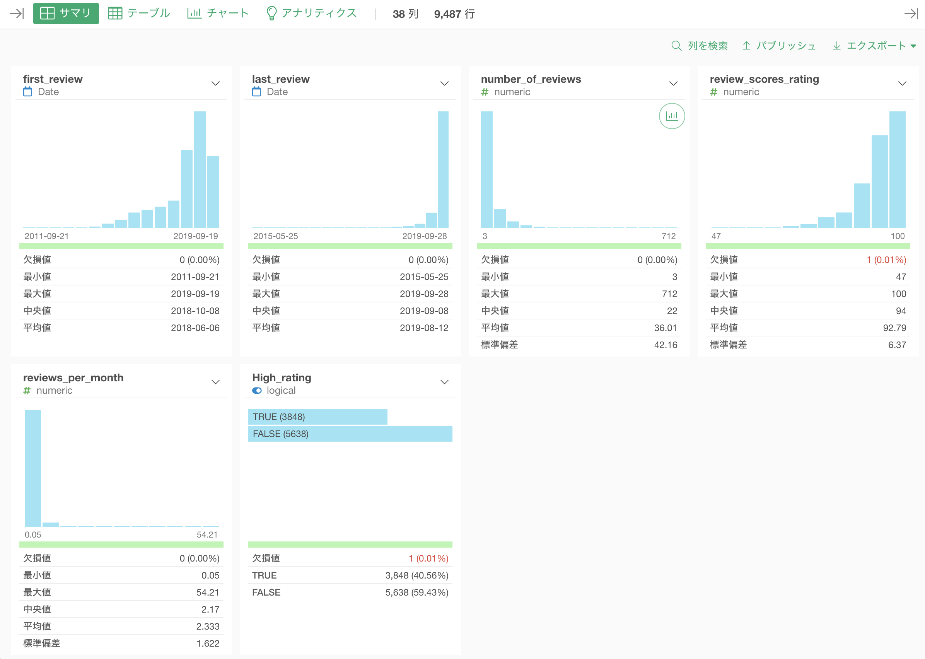The width and height of the screenshot is (925, 659).
Task: Select the TRUE (3848) bar
Action: pyautogui.click(x=317, y=417)
